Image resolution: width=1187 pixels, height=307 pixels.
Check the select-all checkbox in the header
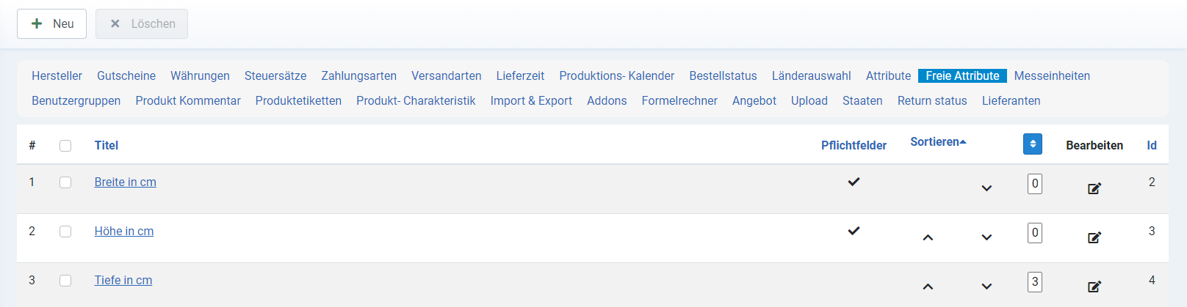coord(65,146)
